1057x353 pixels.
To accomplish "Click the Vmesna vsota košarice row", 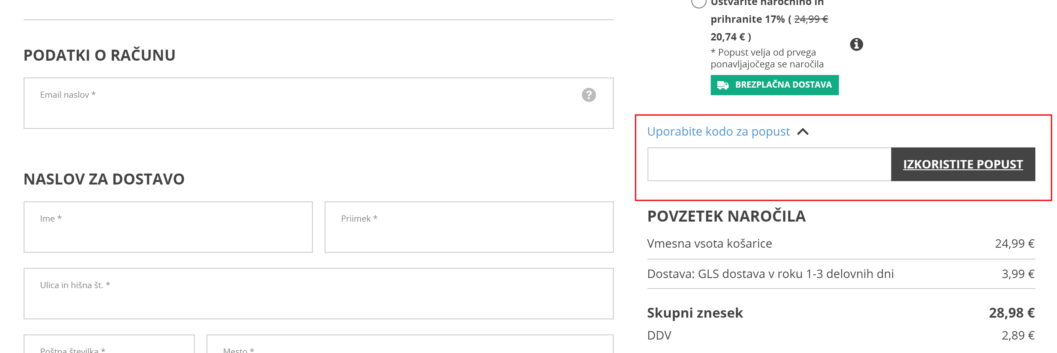I will (x=841, y=243).
